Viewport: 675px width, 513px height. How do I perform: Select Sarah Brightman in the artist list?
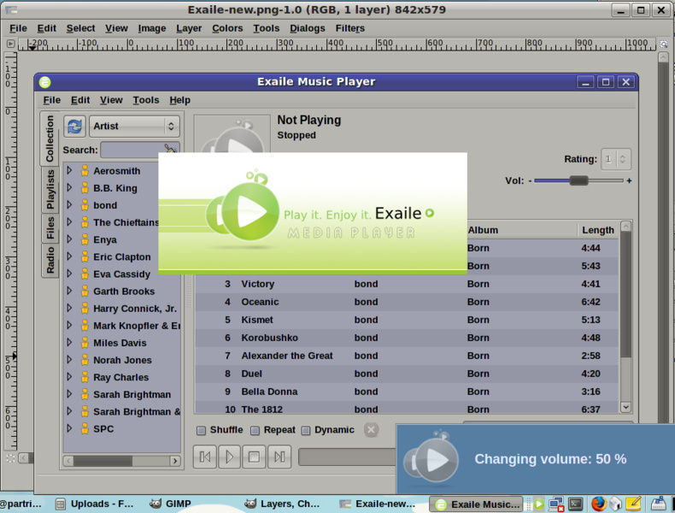point(132,394)
